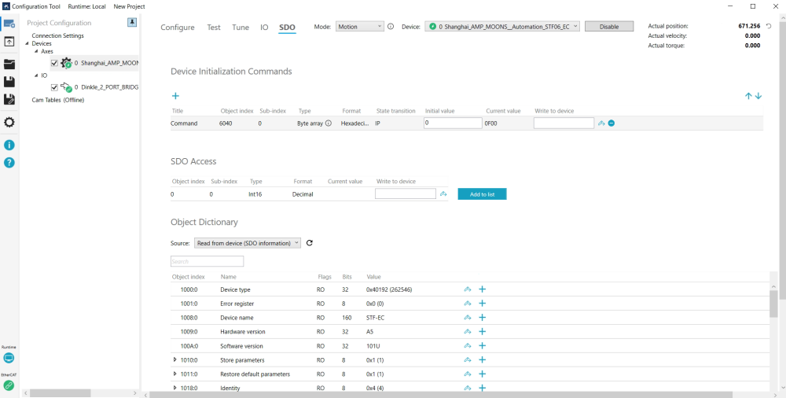Pin the Project Configuration panel
The height and width of the screenshot is (398, 786).
(132, 23)
